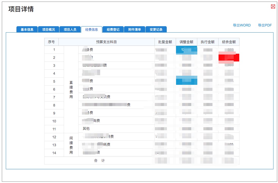Screen dimensions: 278x183
Task: Click row number 3 in 序号 column
Action: 54,65
